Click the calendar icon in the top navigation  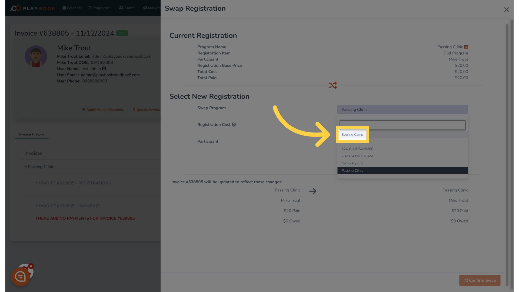[x=64, y=8]
